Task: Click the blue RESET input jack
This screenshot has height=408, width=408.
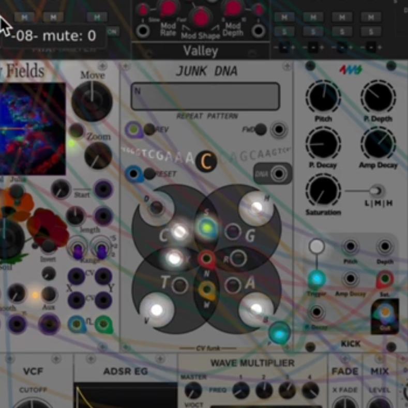Action: coord(134,174)
